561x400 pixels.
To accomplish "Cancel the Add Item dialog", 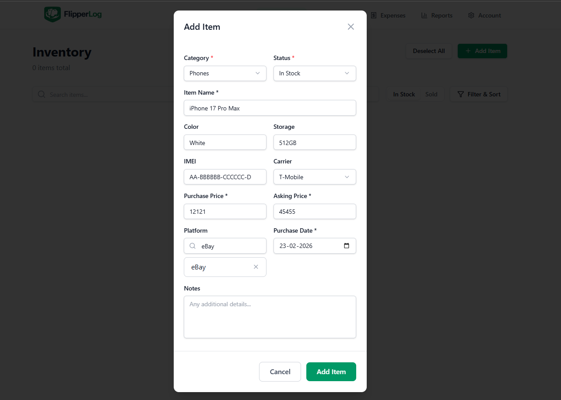I will tap(280, 372).
